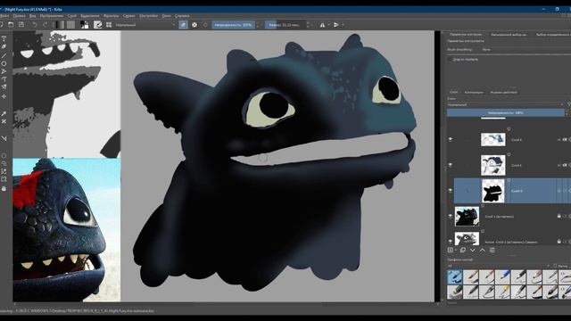Hide the bottom copy layer
Screen dimensions: 571x321
click(x=451, y=242)
